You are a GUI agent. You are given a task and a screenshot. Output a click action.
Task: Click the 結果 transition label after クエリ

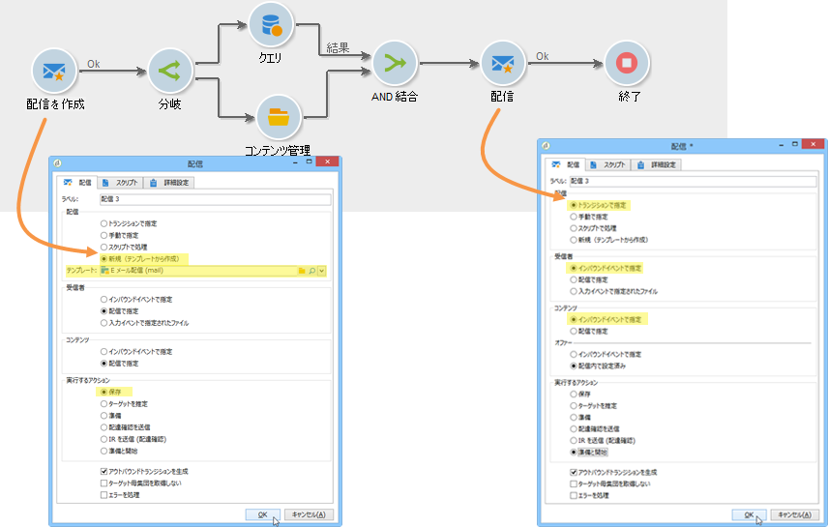(338, 48)
